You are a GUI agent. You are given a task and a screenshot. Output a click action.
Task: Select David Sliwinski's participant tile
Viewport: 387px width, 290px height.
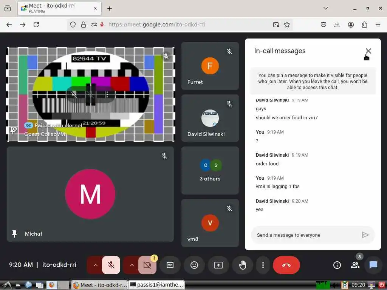point(210,118)
